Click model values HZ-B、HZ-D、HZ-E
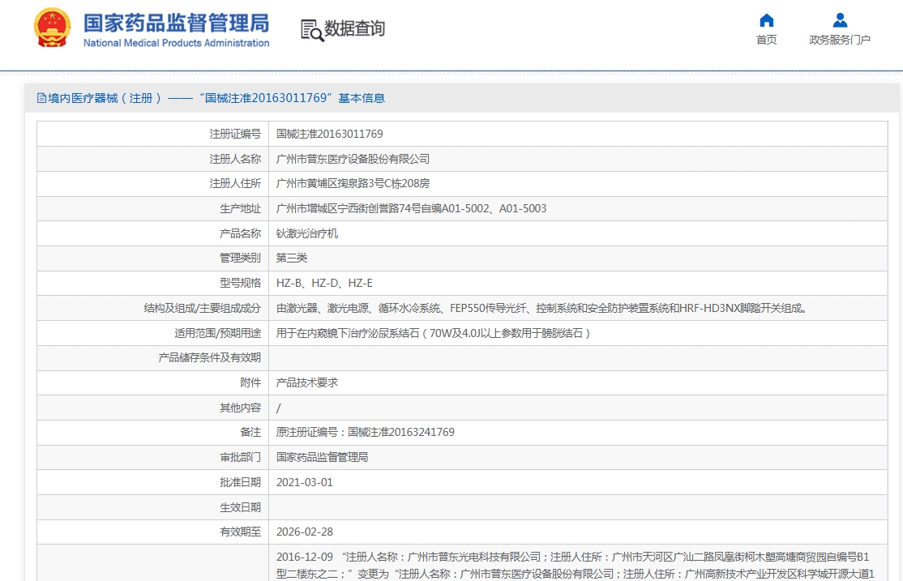The width and height of the screenshot is (903, 581). (324, 284)
